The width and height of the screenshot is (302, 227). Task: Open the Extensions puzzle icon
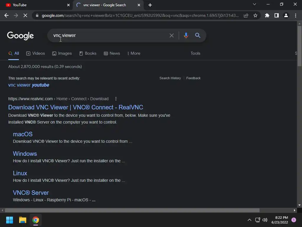267,15
